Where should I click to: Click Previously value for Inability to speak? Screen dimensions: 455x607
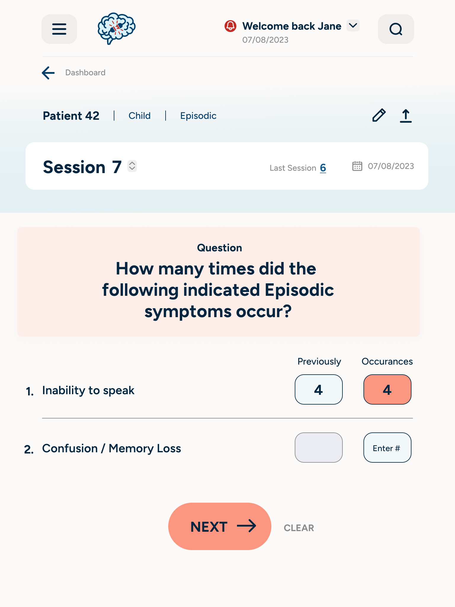319,389
